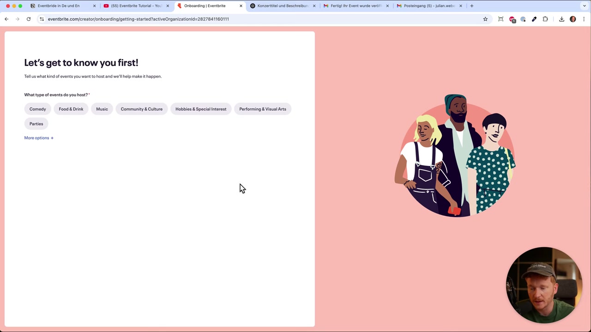
Task: Open the screenshot capture extension icon
Action: pos(501,19)
